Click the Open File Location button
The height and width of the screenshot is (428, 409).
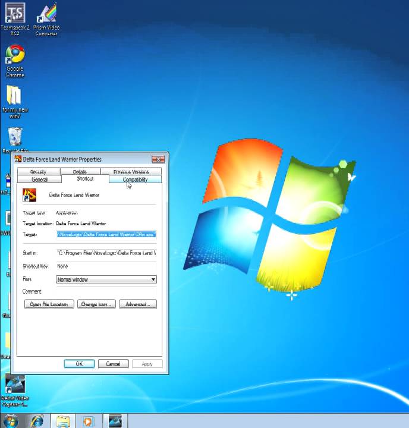[x=49, y=304]
